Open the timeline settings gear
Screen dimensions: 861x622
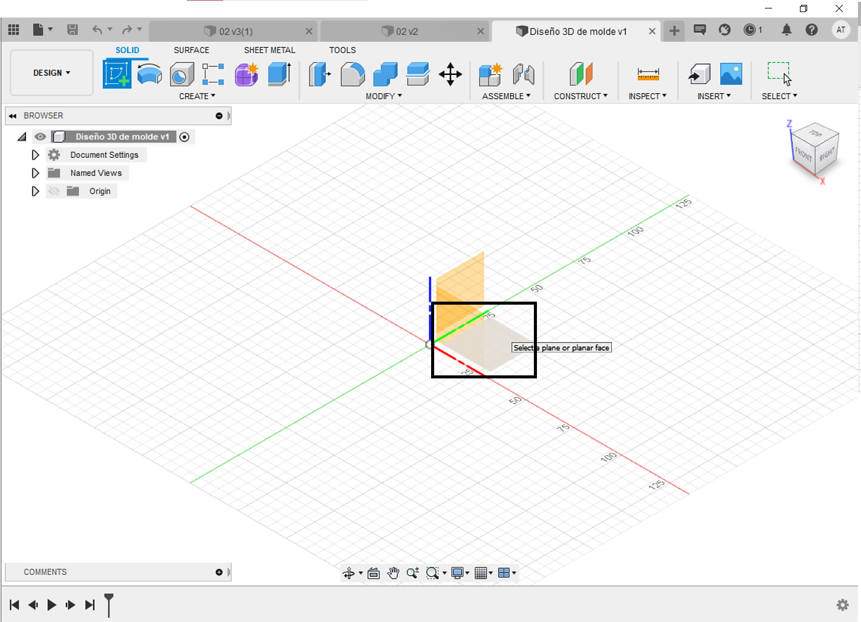pyautogui.click(x=842, y=604)
